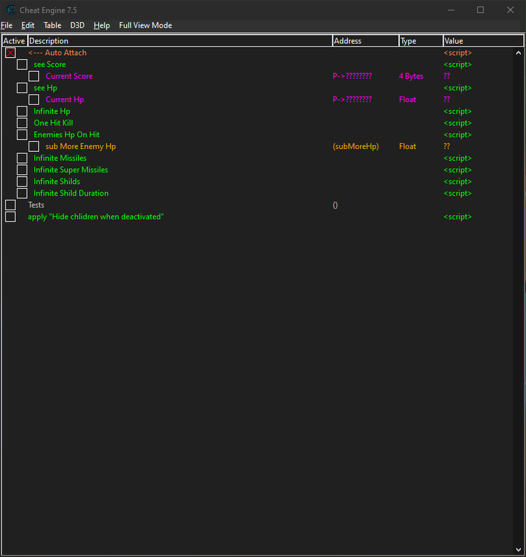
Task: Click the ?? value of Current Score
Action: point(447,76)
